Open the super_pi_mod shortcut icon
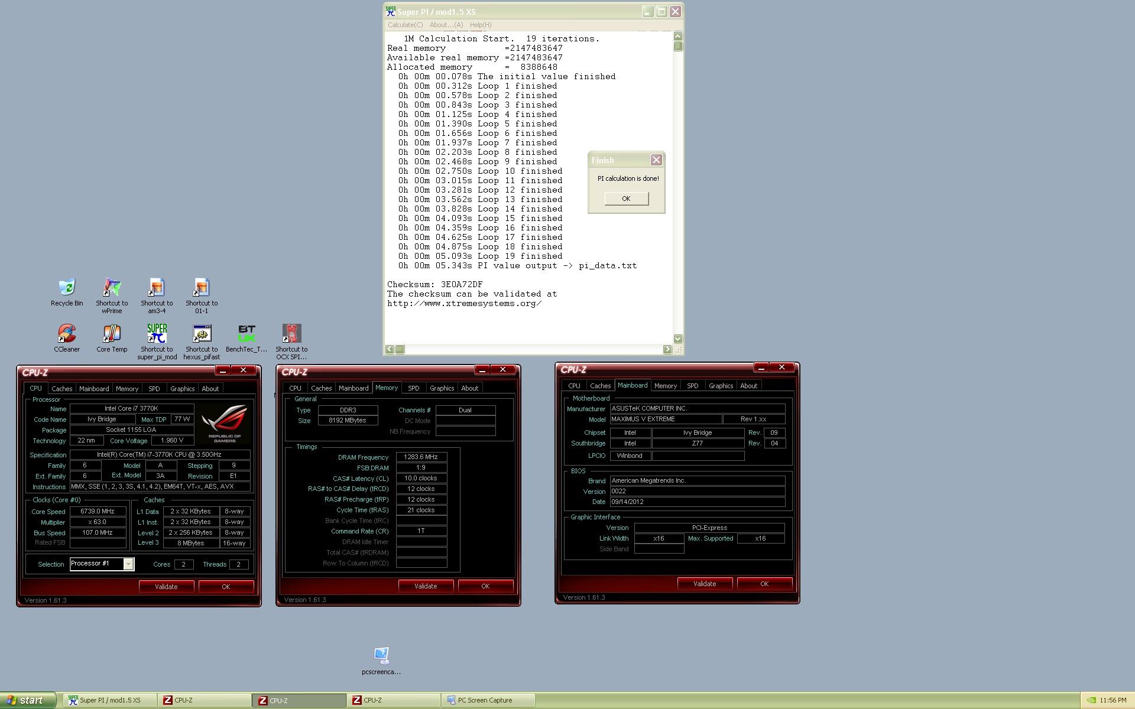Image resolution: width=1135 pixels, height=709 pixels. point(157,342)
